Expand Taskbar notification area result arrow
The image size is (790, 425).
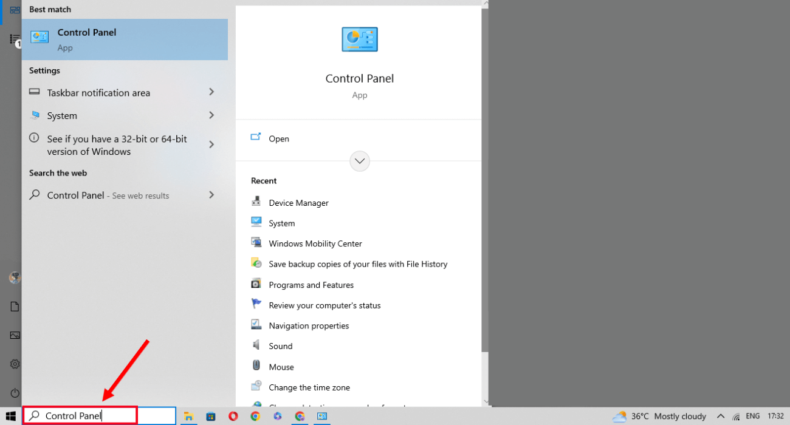(x=211, y=92)
